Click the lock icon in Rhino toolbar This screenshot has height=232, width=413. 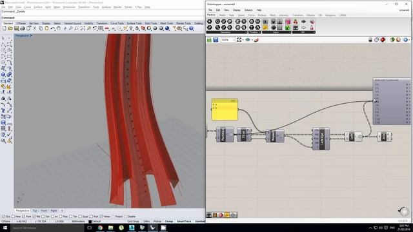pyautogui.click(x=137, y=28)
